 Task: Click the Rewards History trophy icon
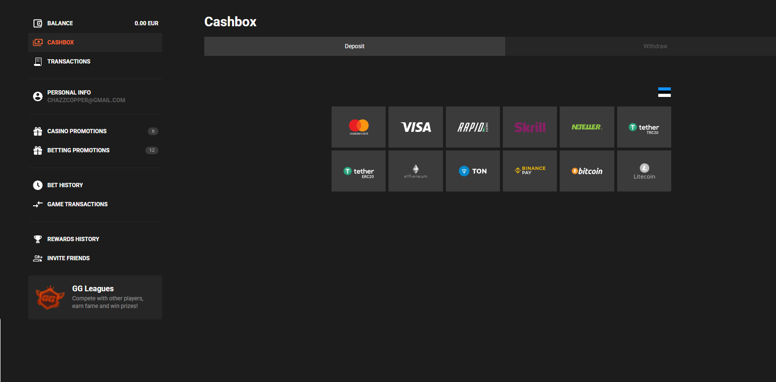[x=38, y=239]
